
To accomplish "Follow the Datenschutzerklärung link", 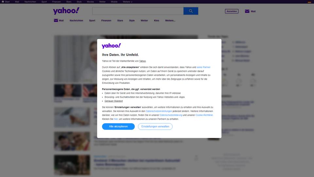I will pos(171,115).
